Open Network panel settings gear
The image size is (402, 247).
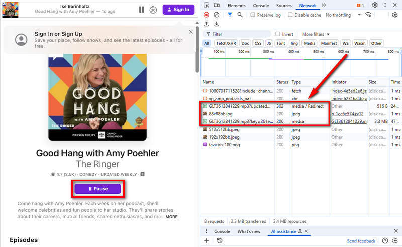pos(395,15)
